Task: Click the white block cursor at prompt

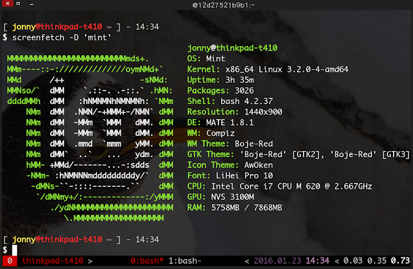Action: coord(14,250)
